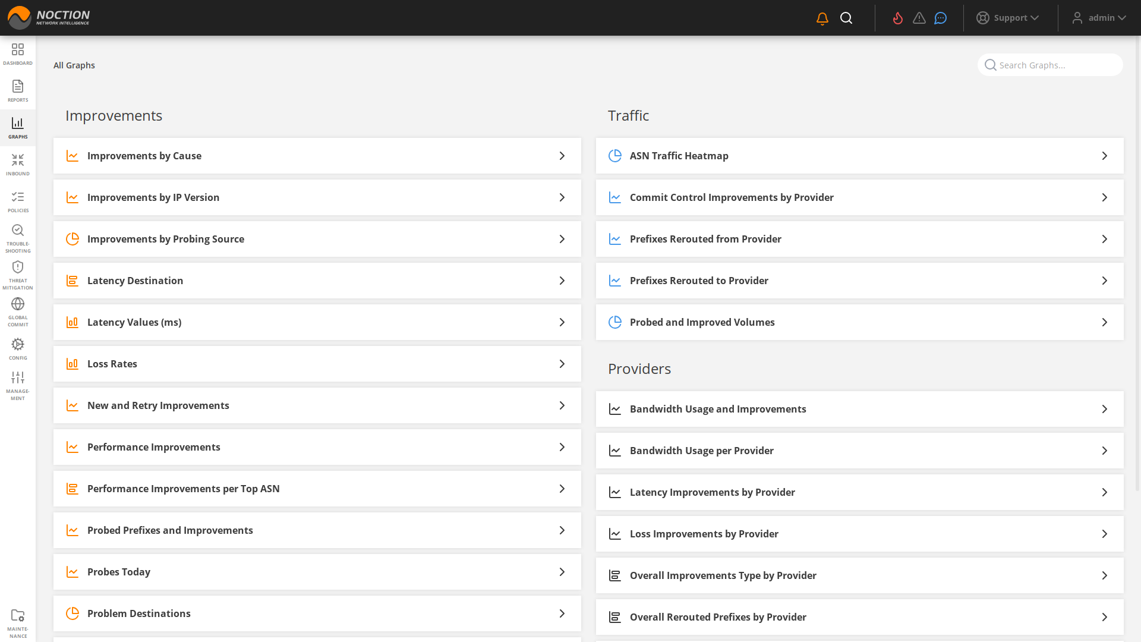This screenshot has width=1141, height=642.
Task: Open the Config sidebar icon
Action: click(x=18, y=347)
